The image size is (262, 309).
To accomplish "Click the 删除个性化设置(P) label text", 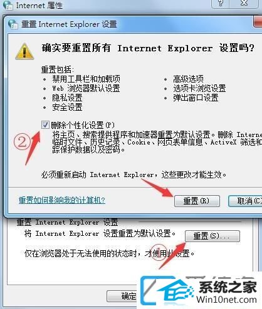I will tap(83, 125).
